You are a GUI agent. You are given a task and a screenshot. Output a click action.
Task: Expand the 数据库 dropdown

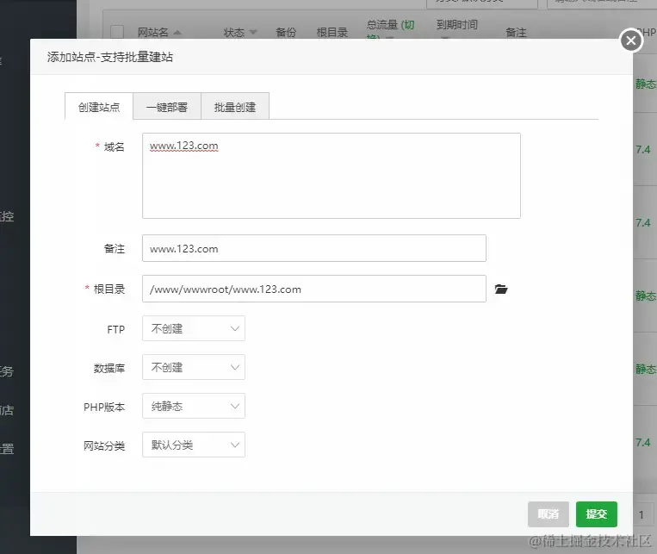point(194,367)
